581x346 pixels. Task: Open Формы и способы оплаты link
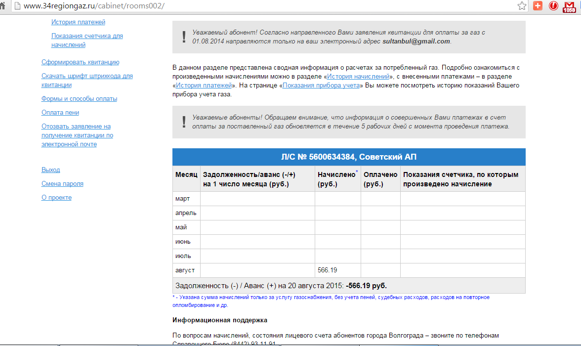[x=79, y=99]
